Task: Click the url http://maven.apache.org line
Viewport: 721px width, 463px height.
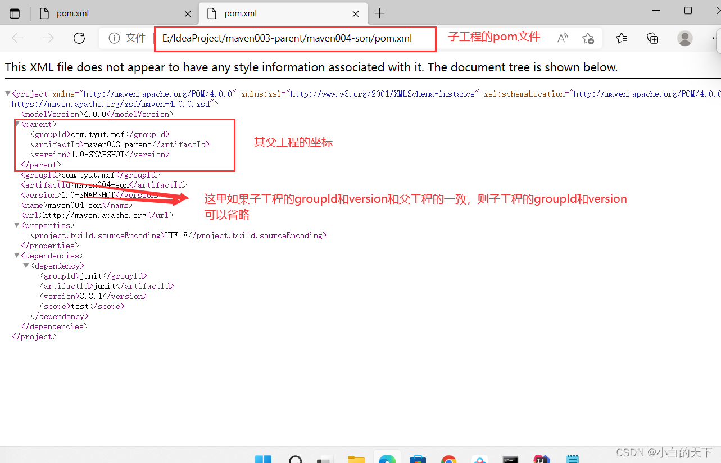Action: pos(97,215)
